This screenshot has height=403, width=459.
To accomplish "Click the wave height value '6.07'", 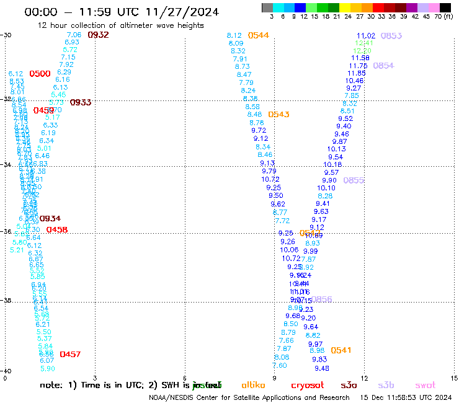I will point(47,361).
